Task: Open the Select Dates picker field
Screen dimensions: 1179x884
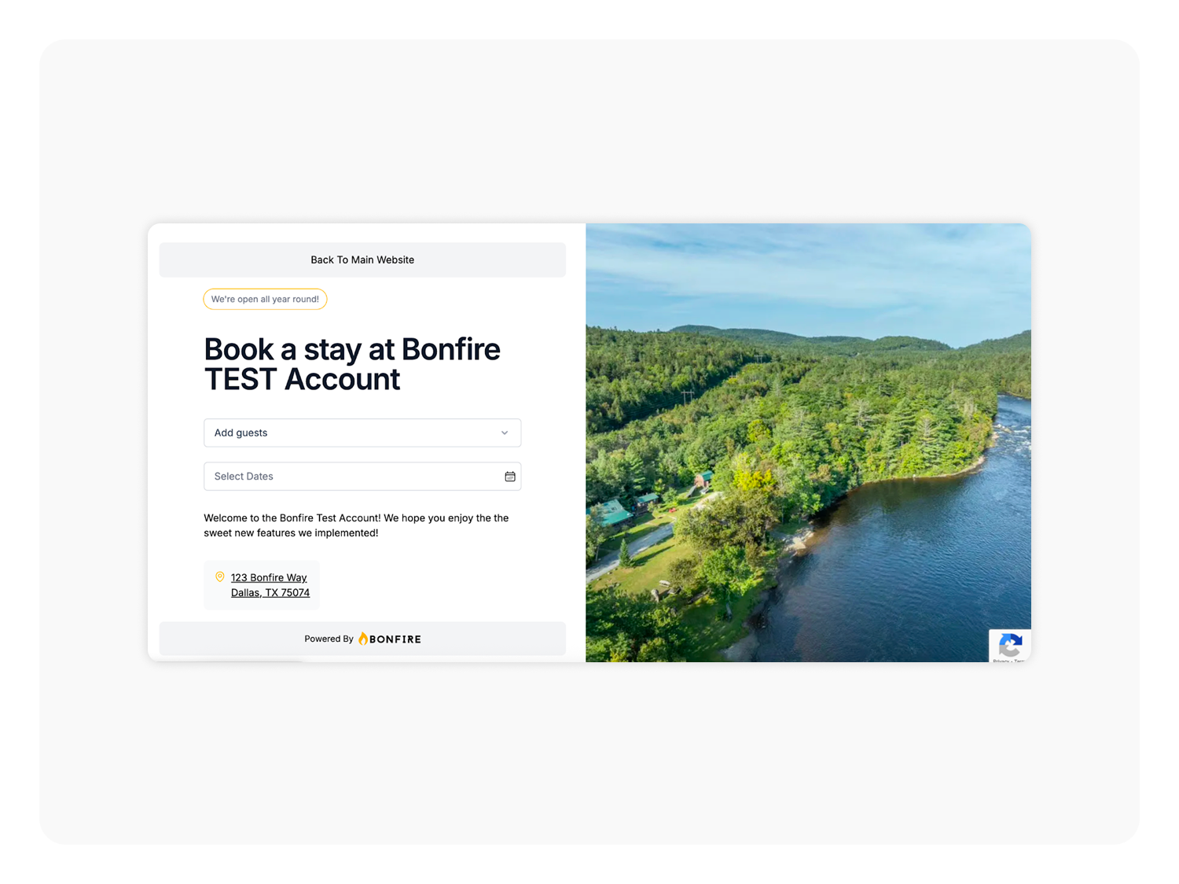Action: [362, 477]
